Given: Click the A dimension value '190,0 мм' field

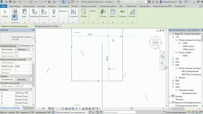Looking at the screenshot, I should click(x=23, y=93).
